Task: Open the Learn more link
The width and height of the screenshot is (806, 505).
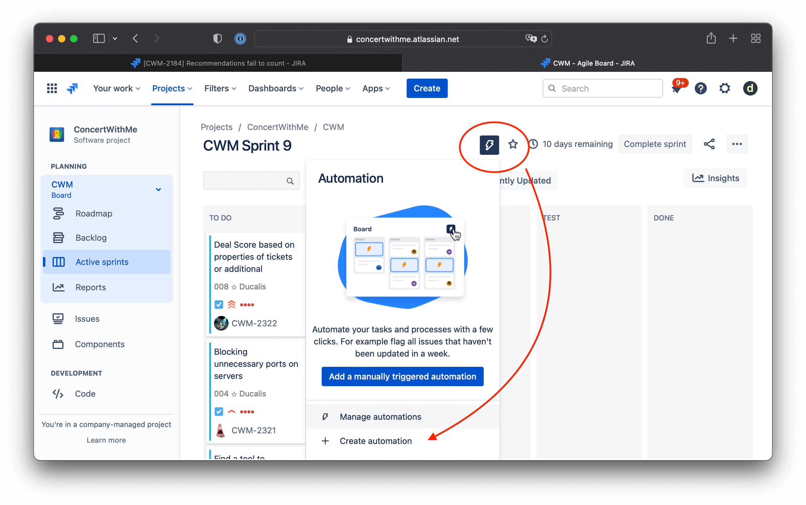Action: click(106, 440)
